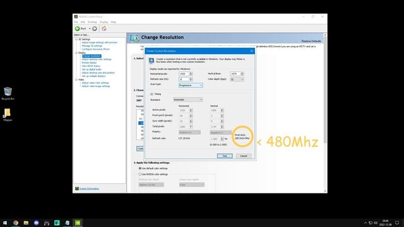Click the Home toolbar icon
This screenshot has width=404, height=227.
pyautogui.click(x=104, y=28)
